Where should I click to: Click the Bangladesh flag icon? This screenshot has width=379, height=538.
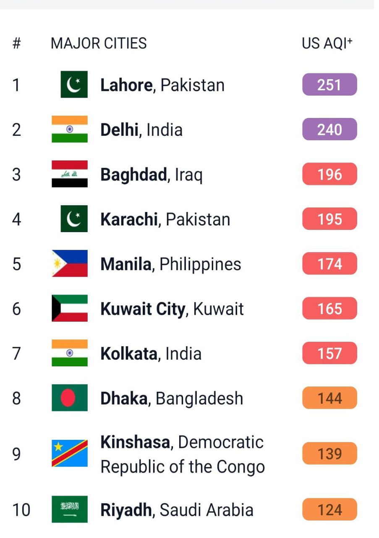[70, 398]
